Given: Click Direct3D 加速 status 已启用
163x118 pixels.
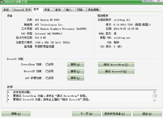Looking at the screenshot, I should point(50,71).
